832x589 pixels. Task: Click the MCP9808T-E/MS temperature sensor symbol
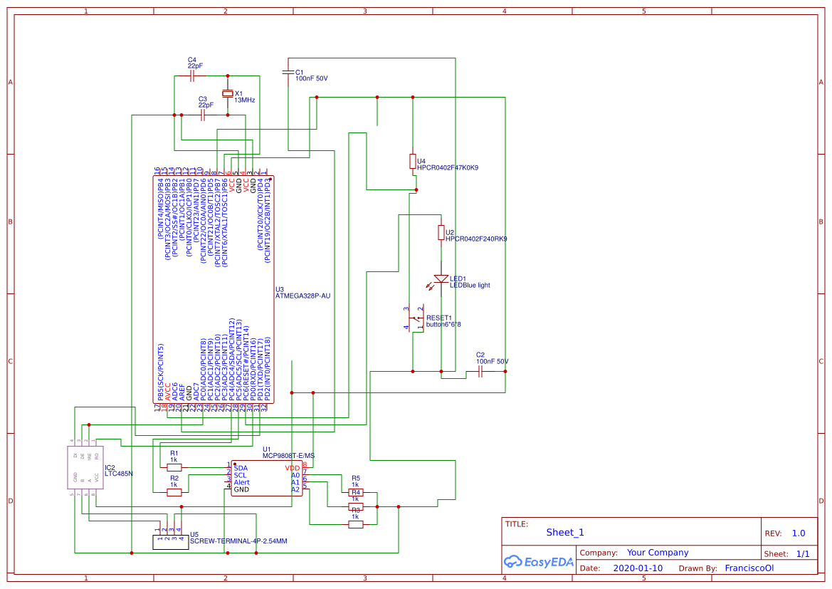[267, 479]
